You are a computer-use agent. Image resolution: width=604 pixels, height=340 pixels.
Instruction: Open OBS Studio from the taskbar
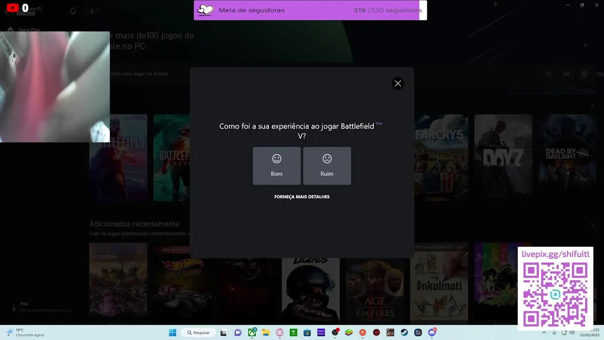[x=335, y=332]
